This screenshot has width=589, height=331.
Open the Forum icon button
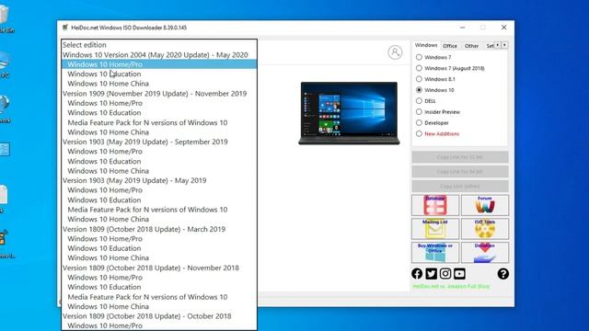pyautogui.click(x=485, y=205)
